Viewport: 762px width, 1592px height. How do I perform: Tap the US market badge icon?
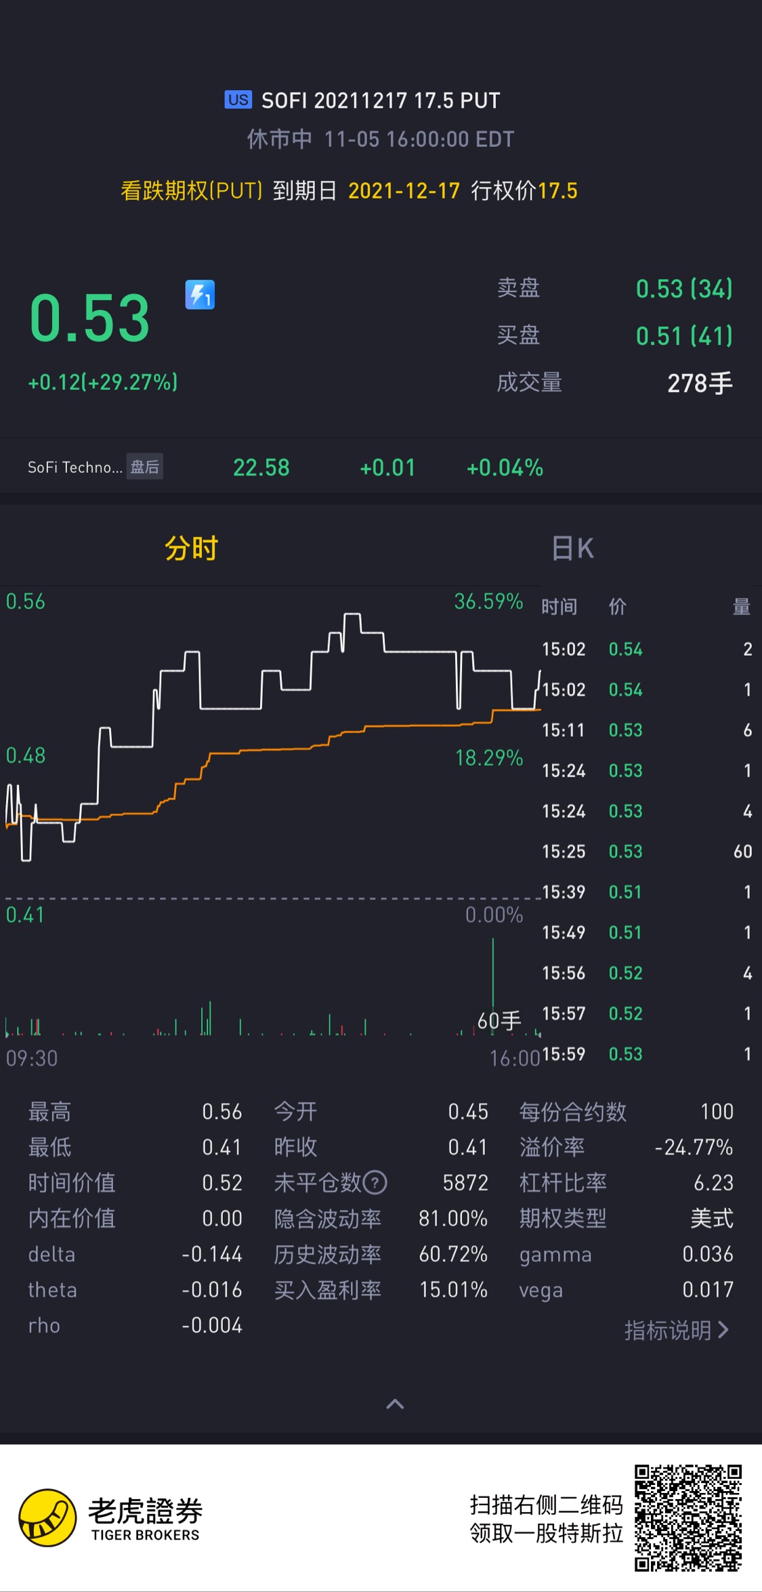pos(238,100)
